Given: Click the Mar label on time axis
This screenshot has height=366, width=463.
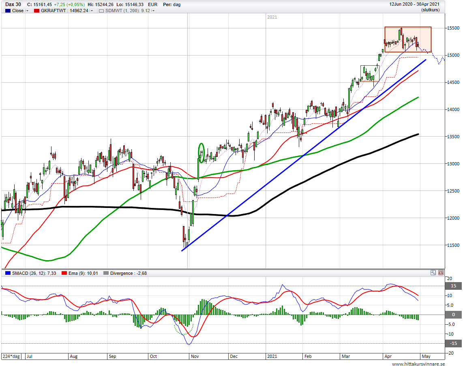Looking at the screenshot, I should pos(346,356).
